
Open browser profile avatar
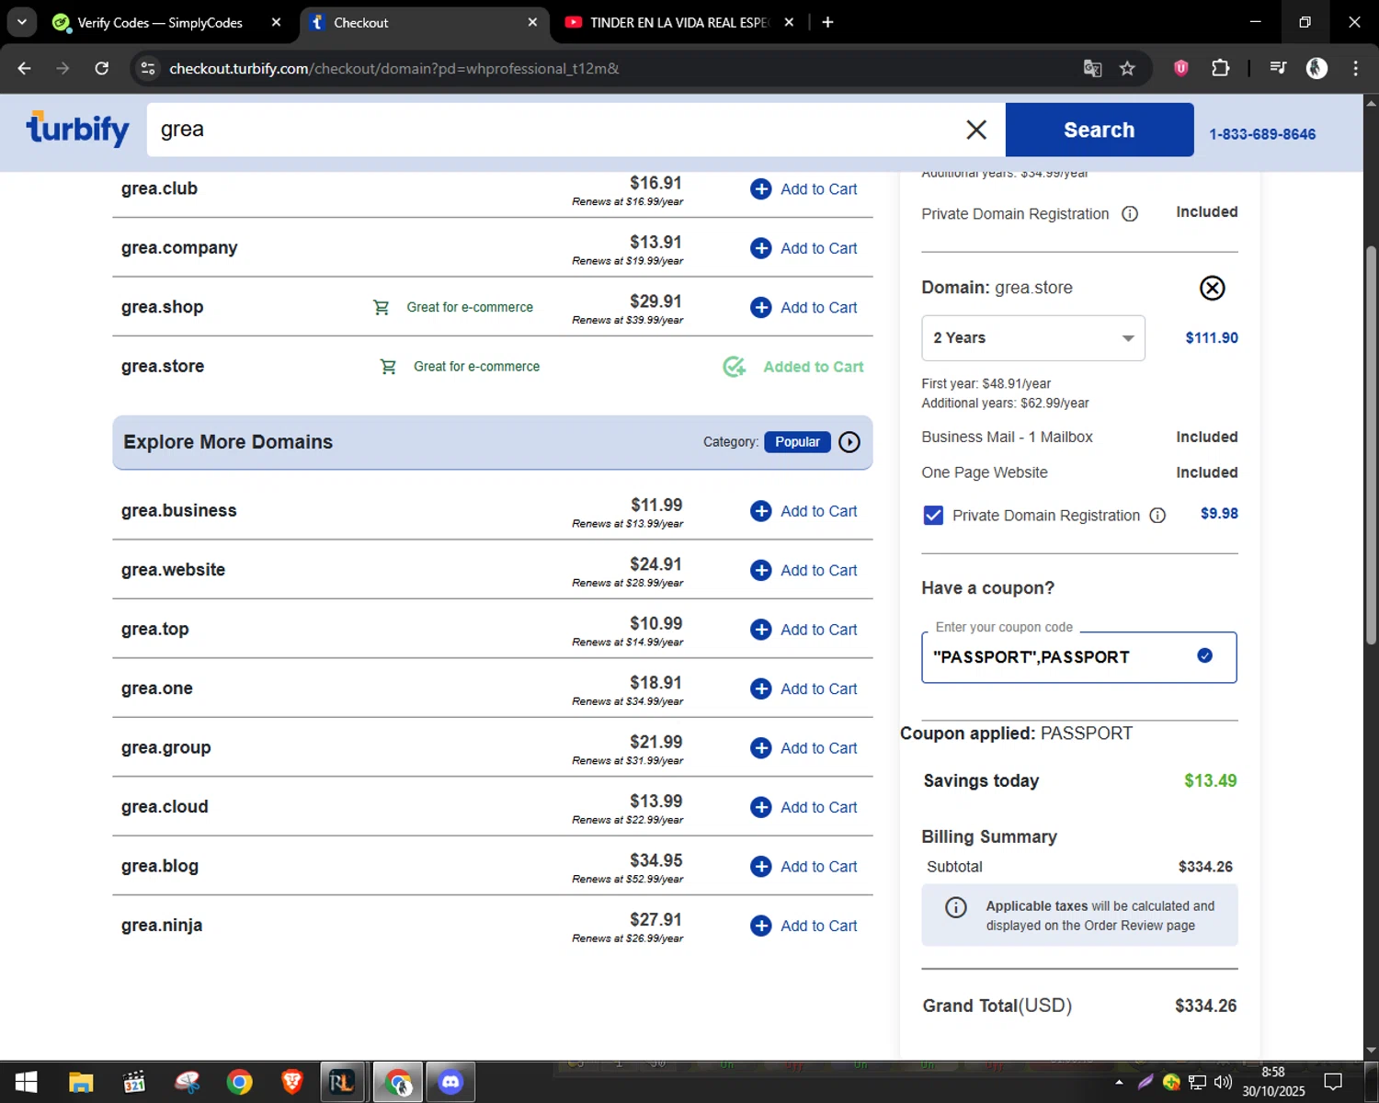click(x=1316, y=68)
